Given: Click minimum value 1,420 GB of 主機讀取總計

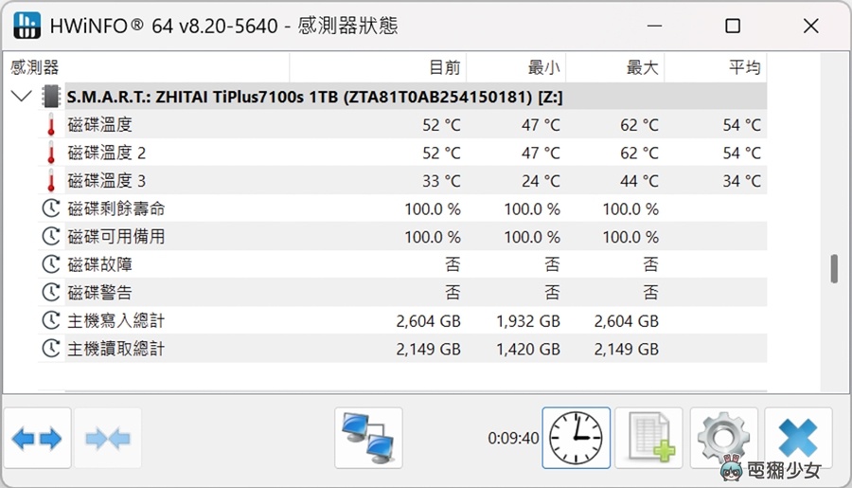Looking at the screenshot, I should [528, 349].
